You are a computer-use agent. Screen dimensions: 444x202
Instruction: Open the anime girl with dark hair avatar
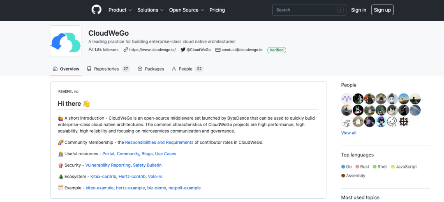coord(393,110)
